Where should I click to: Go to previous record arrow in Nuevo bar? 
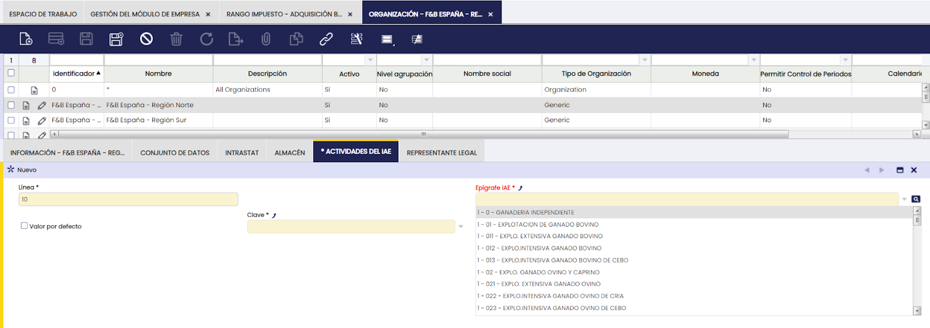pos(867,170)
